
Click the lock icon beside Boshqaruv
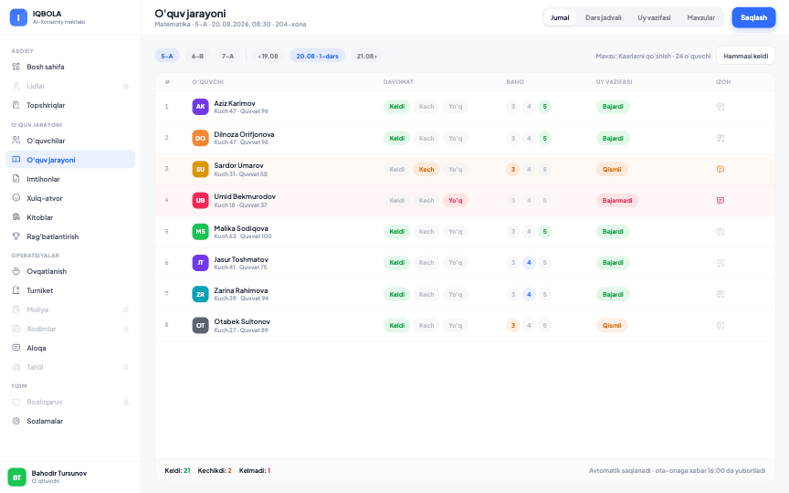126,402
